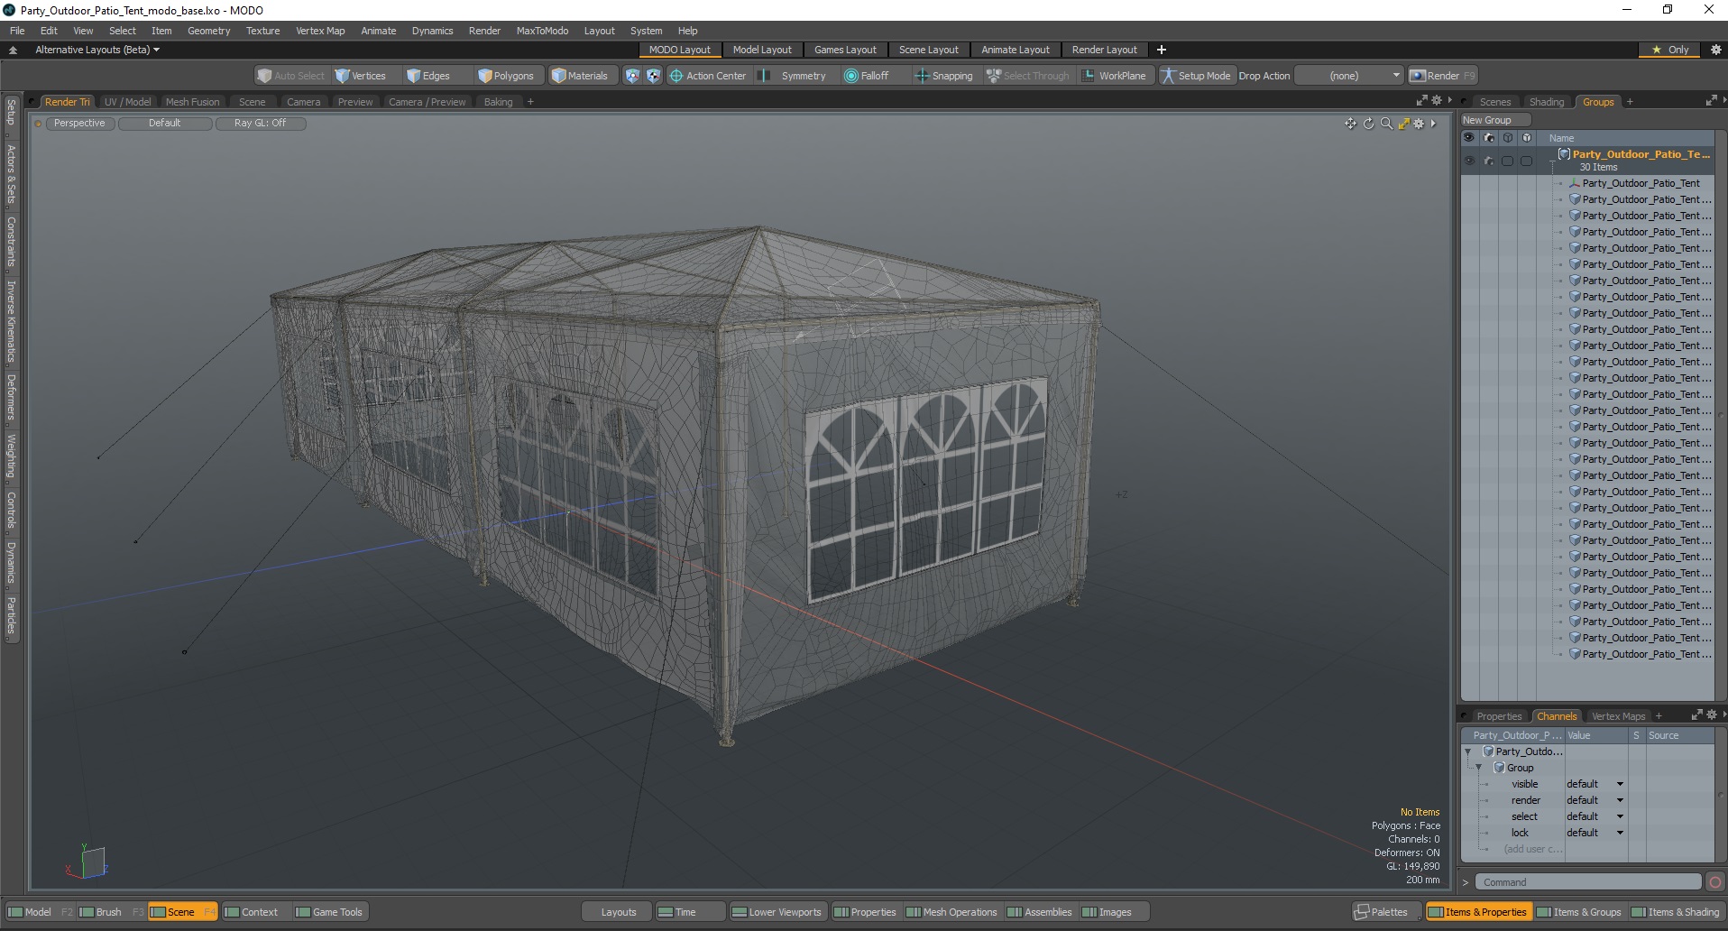Image resolution: width=1728 pixels, height=931 pixels.
Task: Open the MaxToModo menu
Action: coord(542,31)
